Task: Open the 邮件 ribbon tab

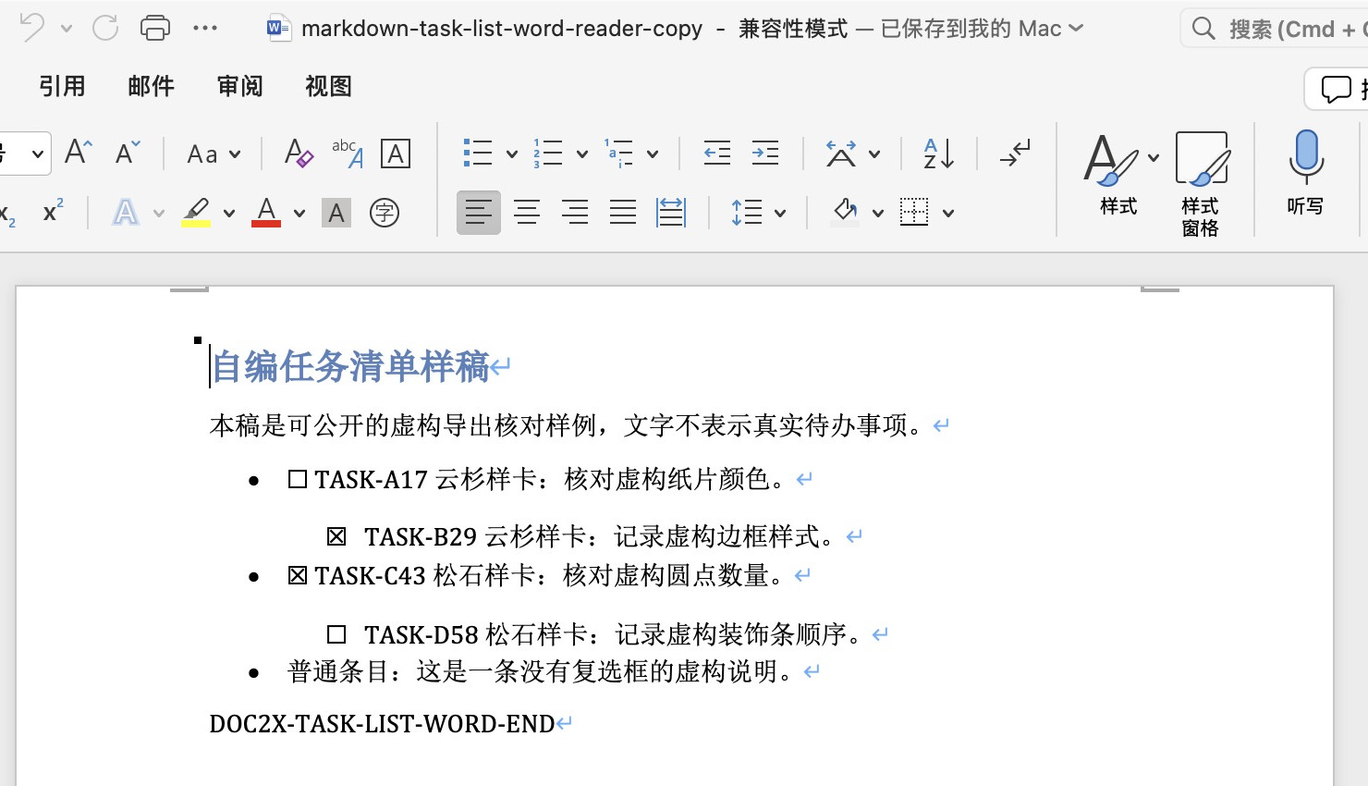Action: (x=151, y=86)
